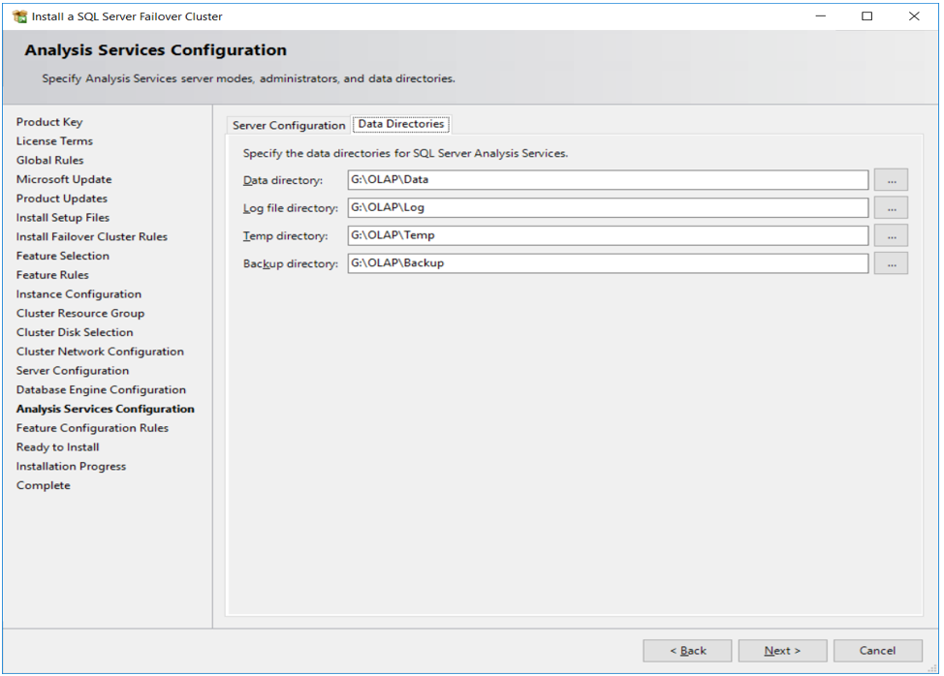Proceed with the Next button

(783, 651)
